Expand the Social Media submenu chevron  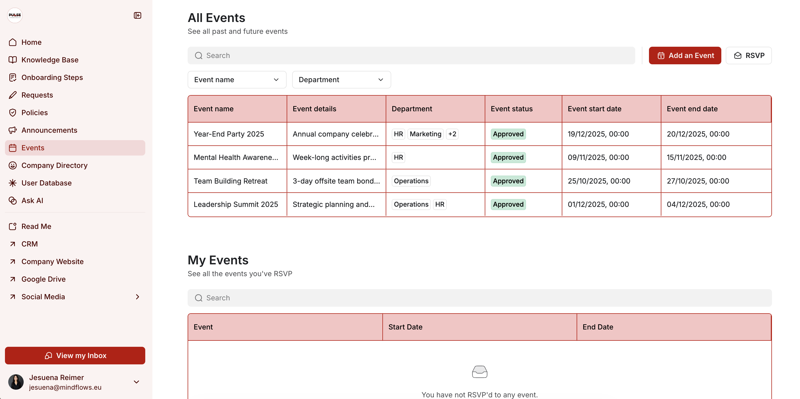coord(137,297)
